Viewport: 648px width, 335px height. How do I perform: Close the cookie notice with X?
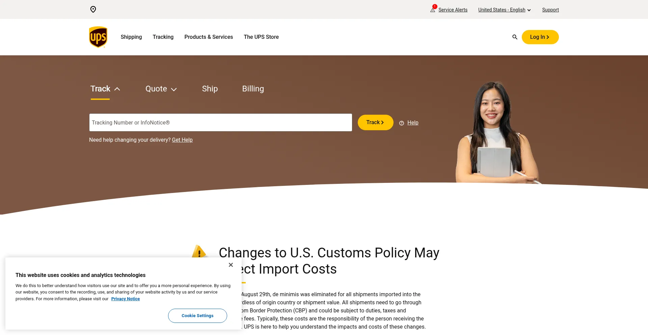(x=231, y=265)
